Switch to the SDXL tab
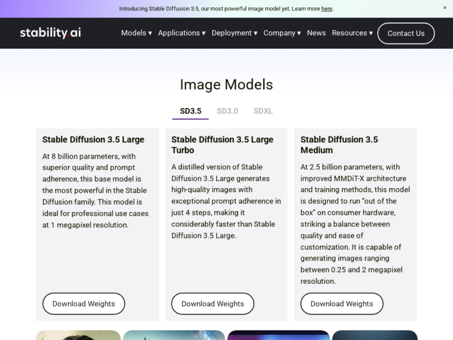Screen dimensions: 453x340 pos(263,111)
